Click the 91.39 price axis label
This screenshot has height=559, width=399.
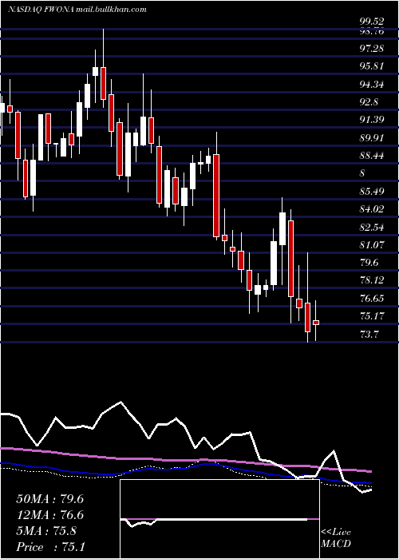tap(372, 120)
